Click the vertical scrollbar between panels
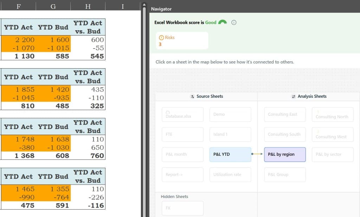 [x=144, y=106]
